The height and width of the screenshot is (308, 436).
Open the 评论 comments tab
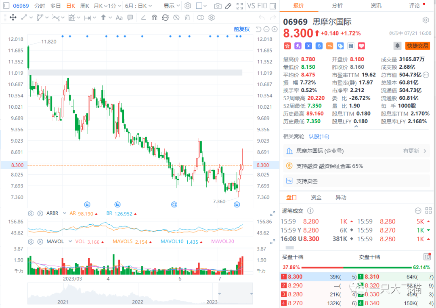[414, 6]
